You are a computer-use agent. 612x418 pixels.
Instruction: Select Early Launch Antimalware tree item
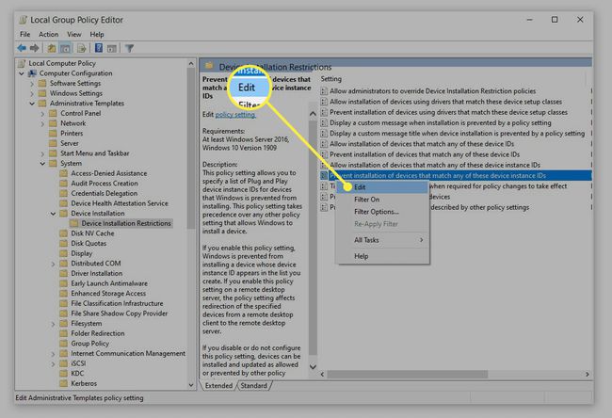(x=109, y=283)
